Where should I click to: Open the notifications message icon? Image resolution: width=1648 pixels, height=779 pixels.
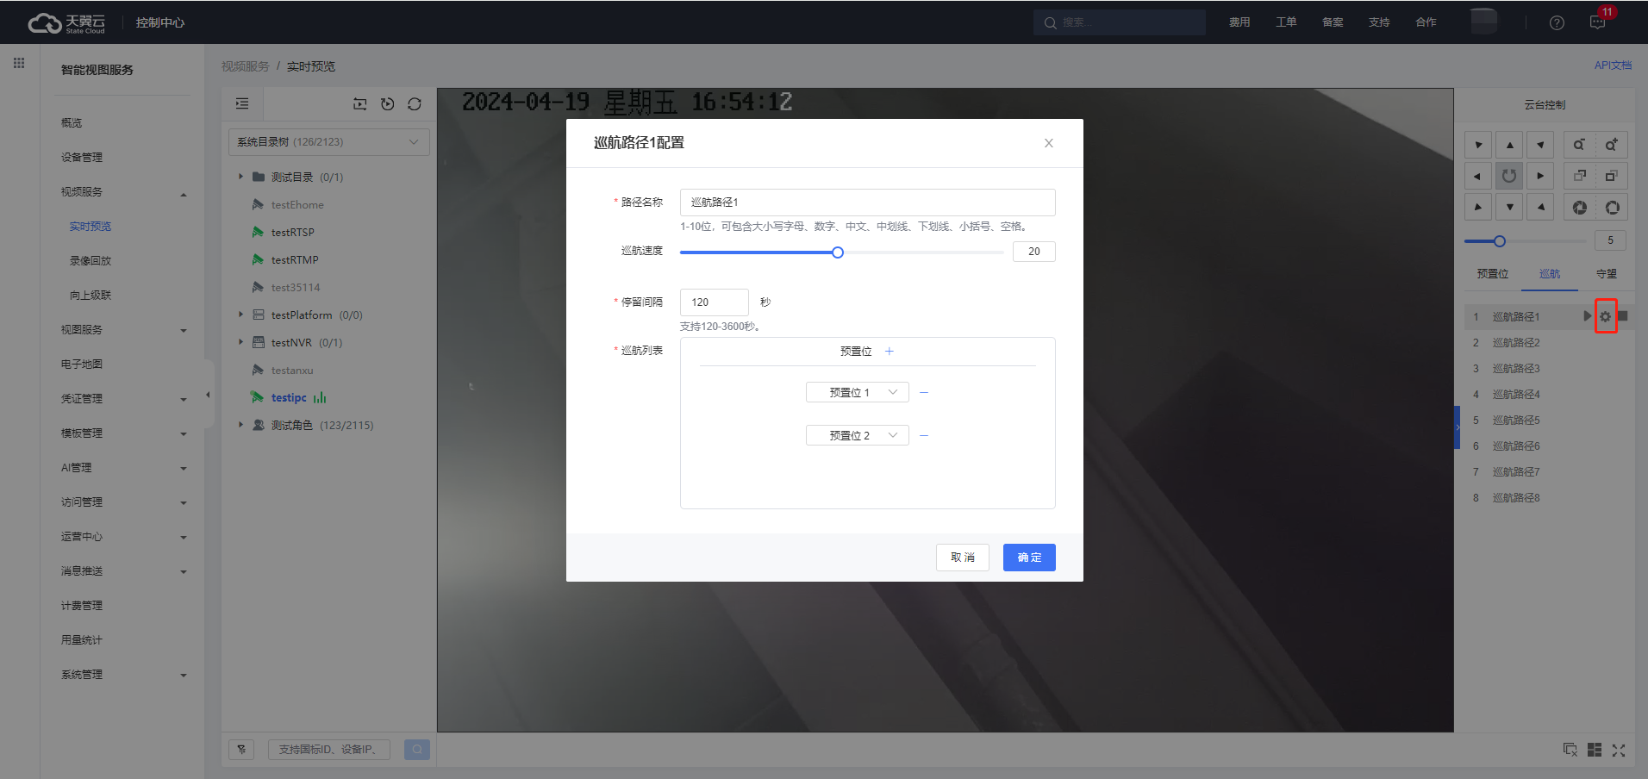1597,22
